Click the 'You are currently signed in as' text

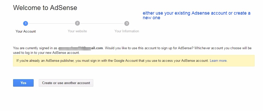tap(35, 48)
